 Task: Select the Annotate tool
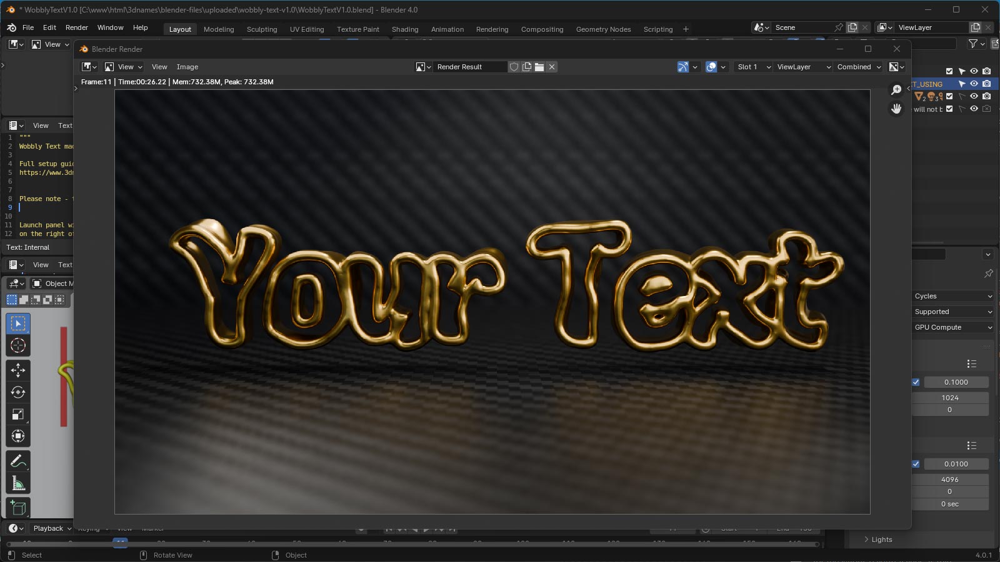point(17,460)
